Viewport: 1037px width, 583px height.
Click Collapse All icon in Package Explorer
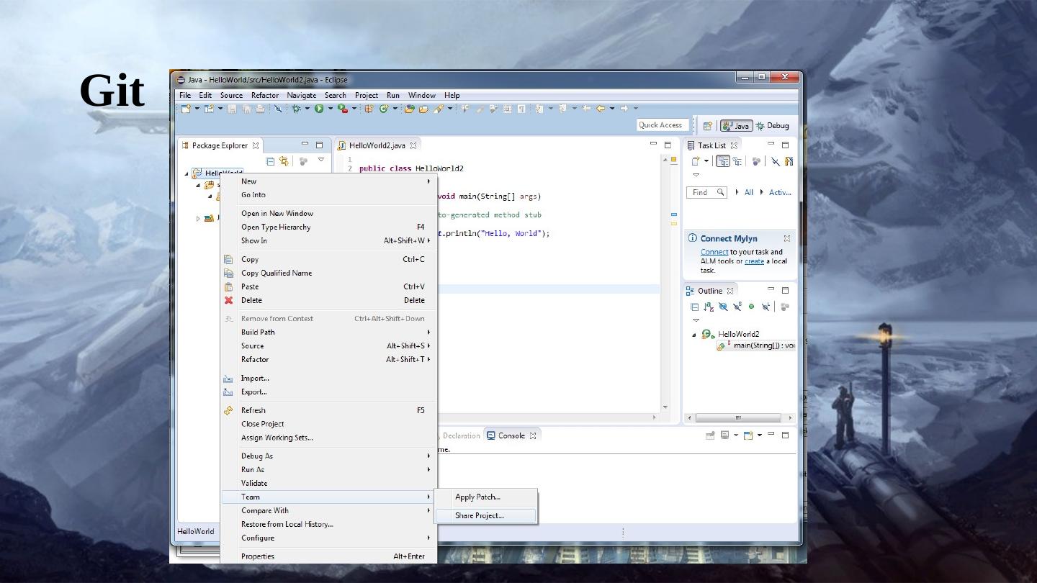coord(270,161)
